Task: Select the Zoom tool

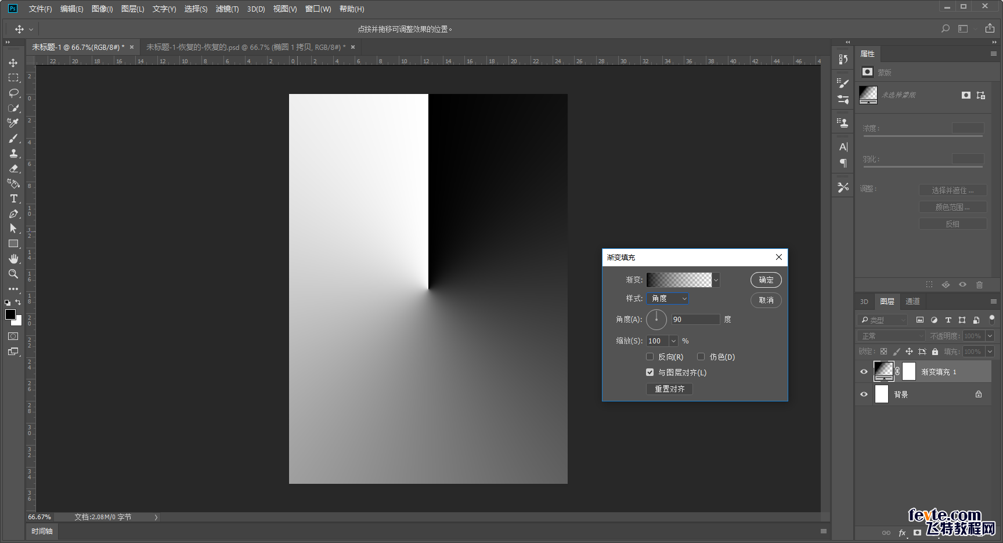Action: [x=13, y=274]
